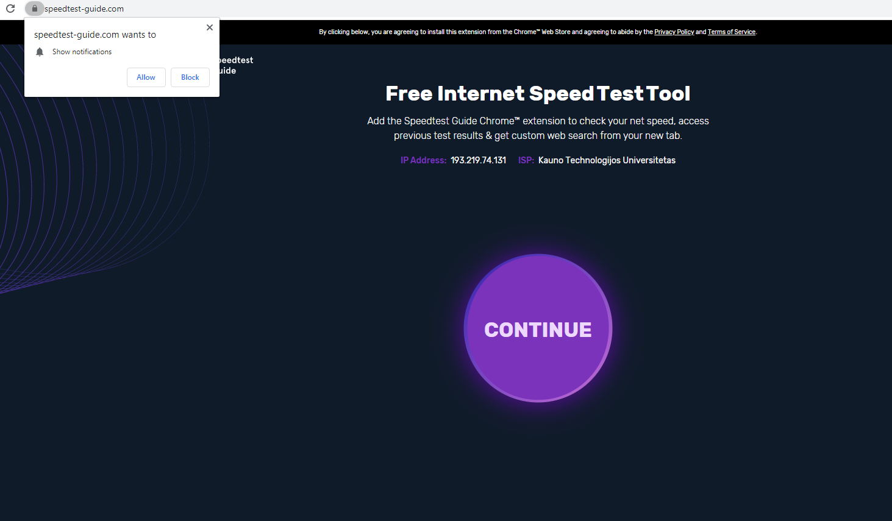Screen dimensions: 892x521
Task: Click the 'Show notifications' permission text
Action: coord(82,52)
